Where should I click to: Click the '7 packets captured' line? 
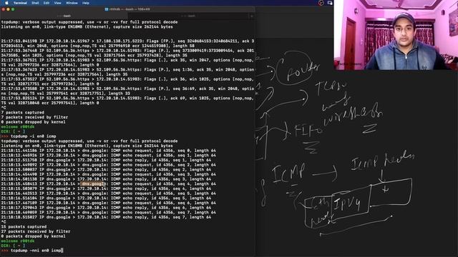[x=23, y=113]
